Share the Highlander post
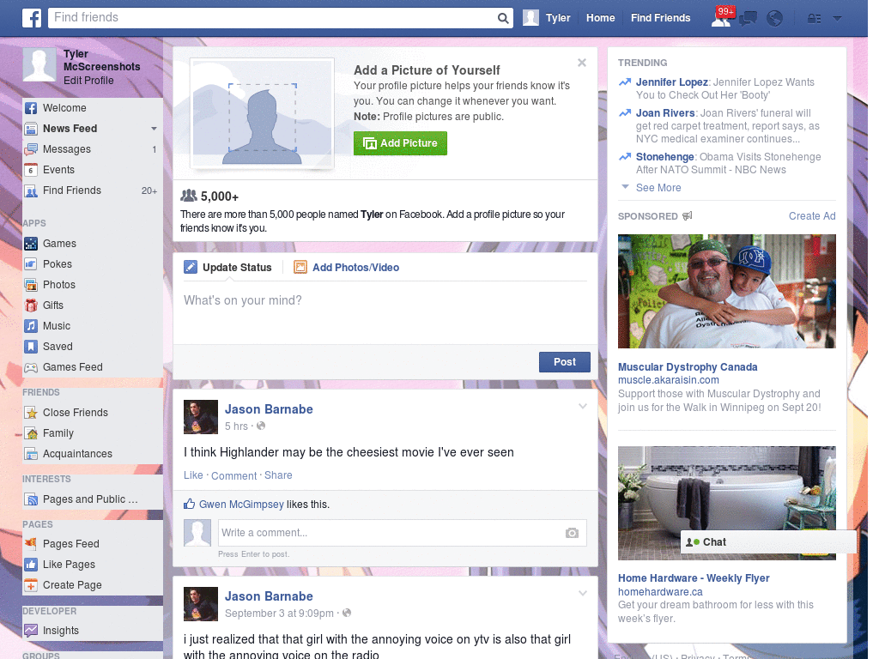The height and width of the screenshot is (659, 879). click(278, 475)
